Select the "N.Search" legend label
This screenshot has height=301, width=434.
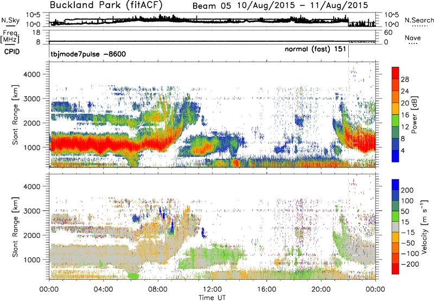tap(419, 20)
